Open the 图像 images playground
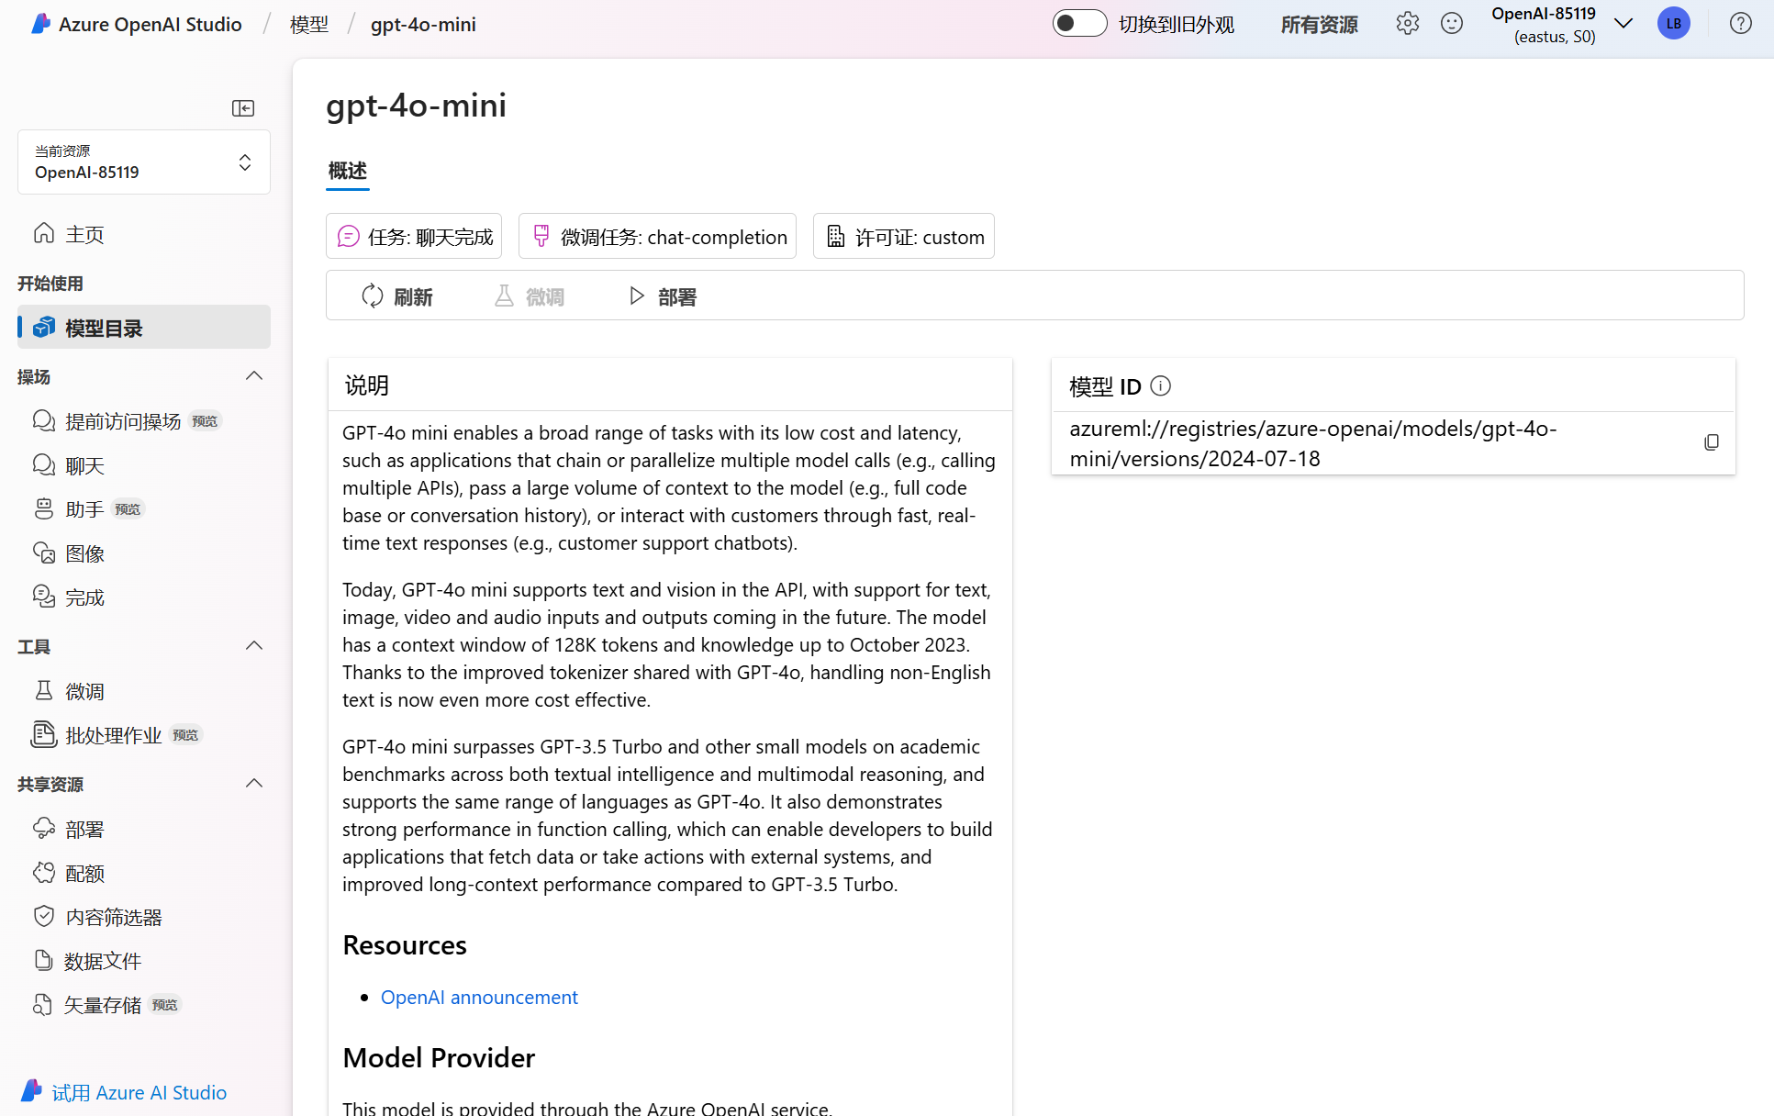The image size is (1774, 1116). coord(144,553)
